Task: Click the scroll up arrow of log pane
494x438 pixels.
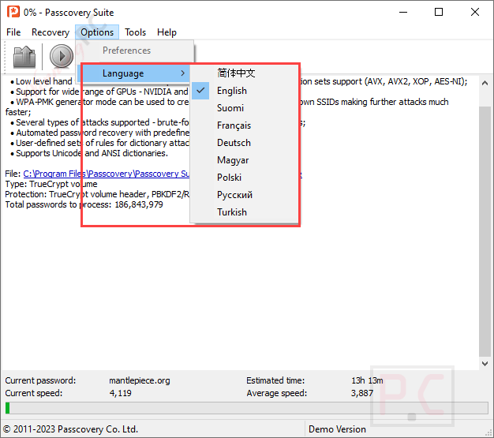Action: click(x=485, y=83)
